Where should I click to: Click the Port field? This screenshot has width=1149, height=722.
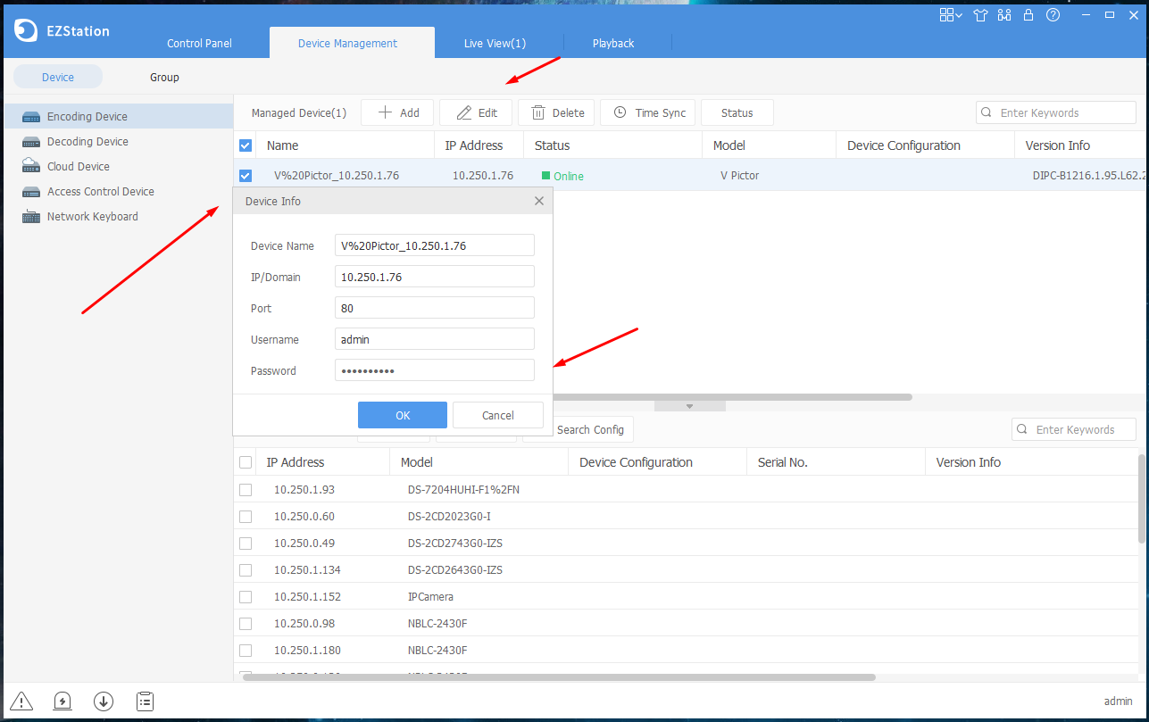(x=435, y=308)
